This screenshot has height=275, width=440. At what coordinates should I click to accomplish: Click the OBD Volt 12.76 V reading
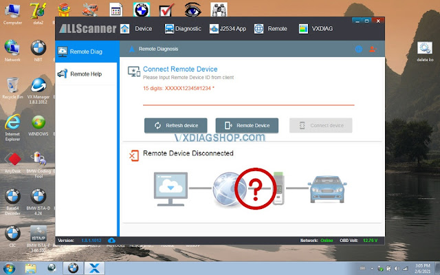point(358,241)
